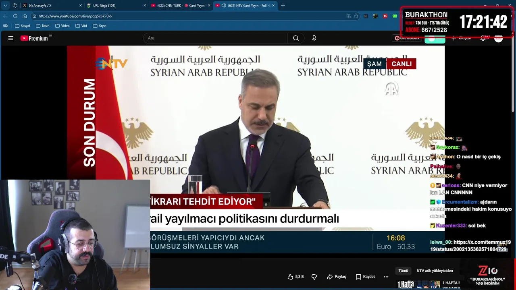Click the YouTube search magnifier button

point(296,38)
